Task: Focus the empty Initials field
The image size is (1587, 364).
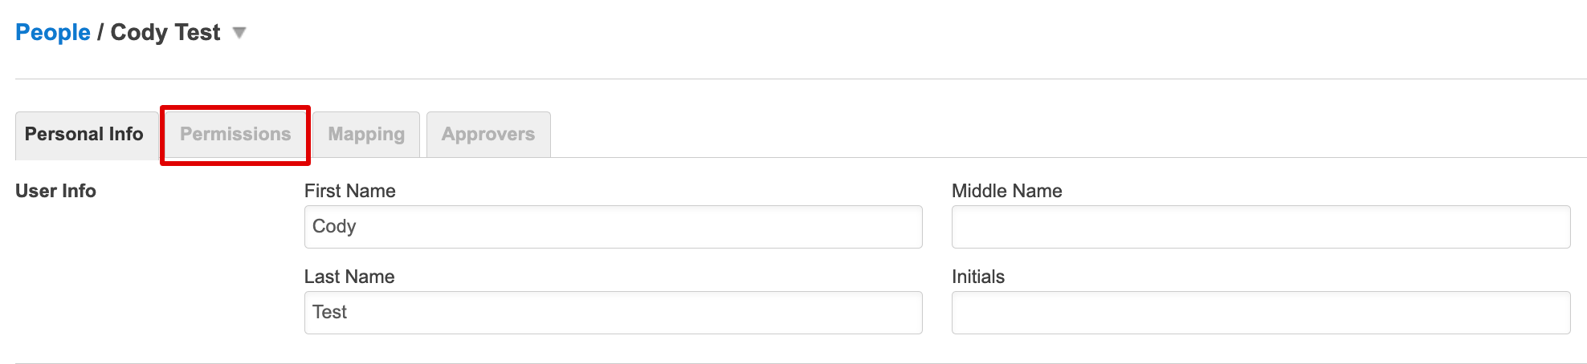Action: [x=1260, y=313]
